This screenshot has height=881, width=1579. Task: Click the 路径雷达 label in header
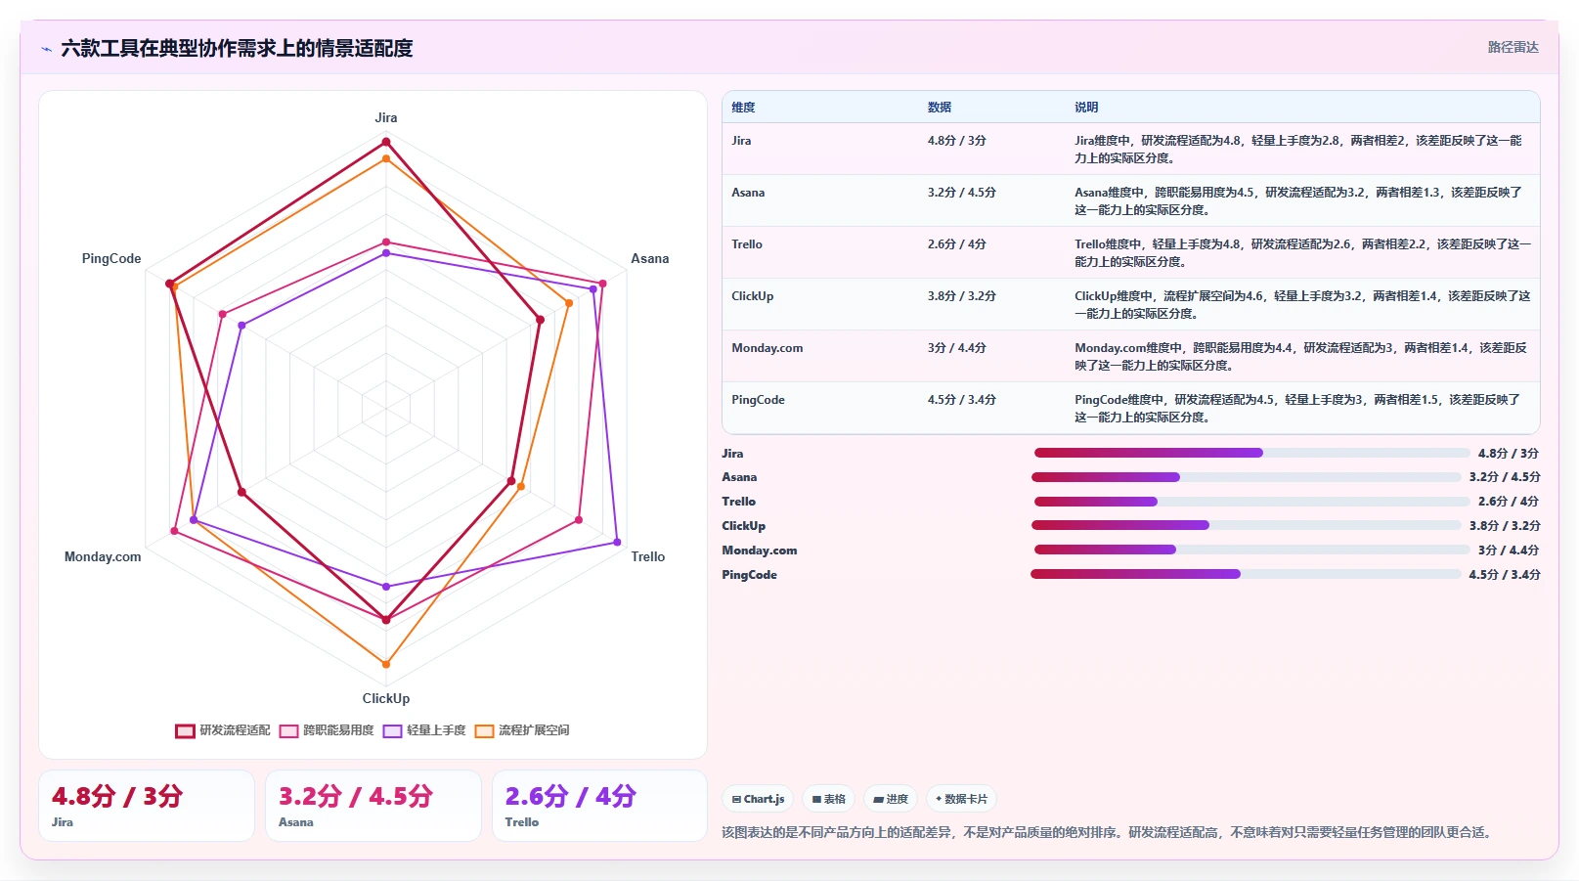click(x=1513, y=47)
